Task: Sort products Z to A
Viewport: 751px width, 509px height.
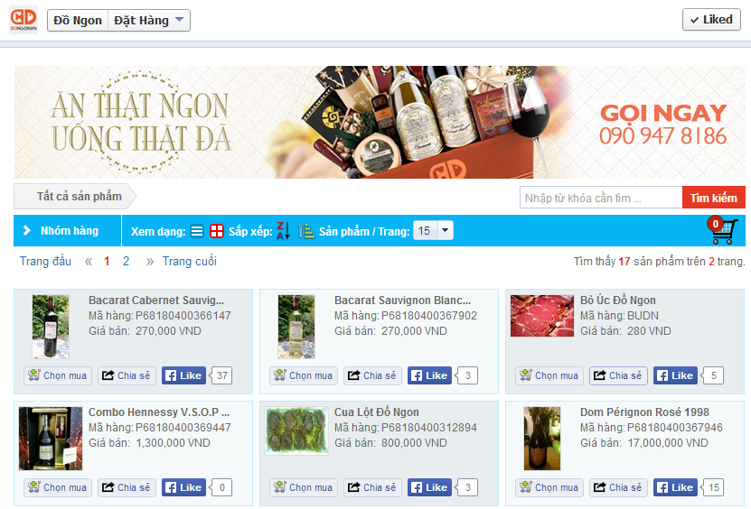Action: point(283,231)
